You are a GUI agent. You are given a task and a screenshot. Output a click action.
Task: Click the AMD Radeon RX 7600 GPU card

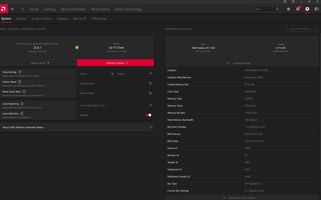point(203,48)
